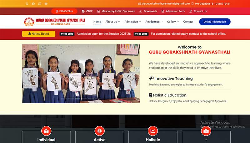Go to the Home menu item

tap(97, 22)
